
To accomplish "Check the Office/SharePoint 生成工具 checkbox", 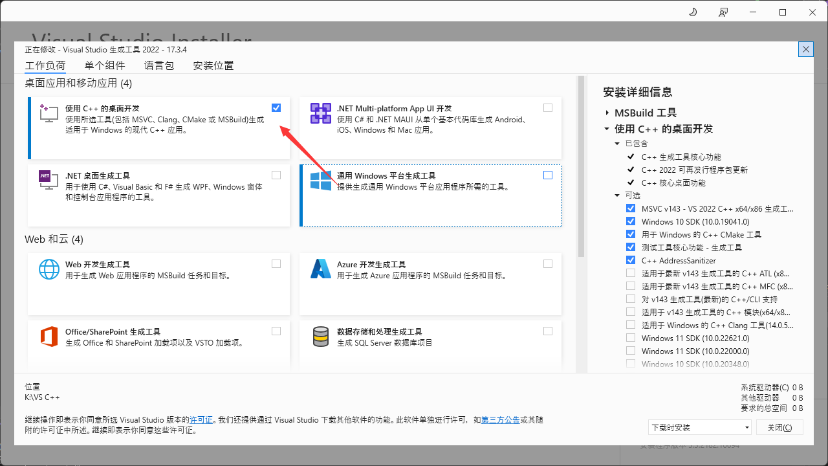I will click(277, 331).
